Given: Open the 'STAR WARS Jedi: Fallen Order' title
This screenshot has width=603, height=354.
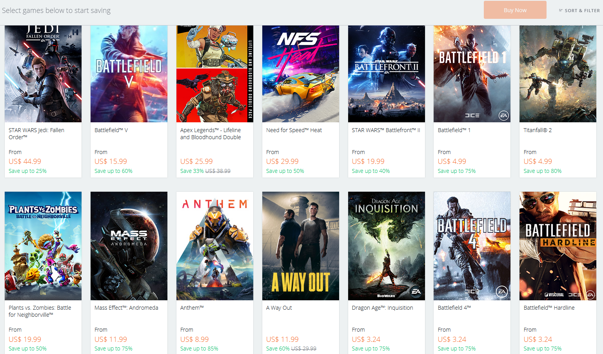Looking at the screenshot, I should (x=36, y=134).
